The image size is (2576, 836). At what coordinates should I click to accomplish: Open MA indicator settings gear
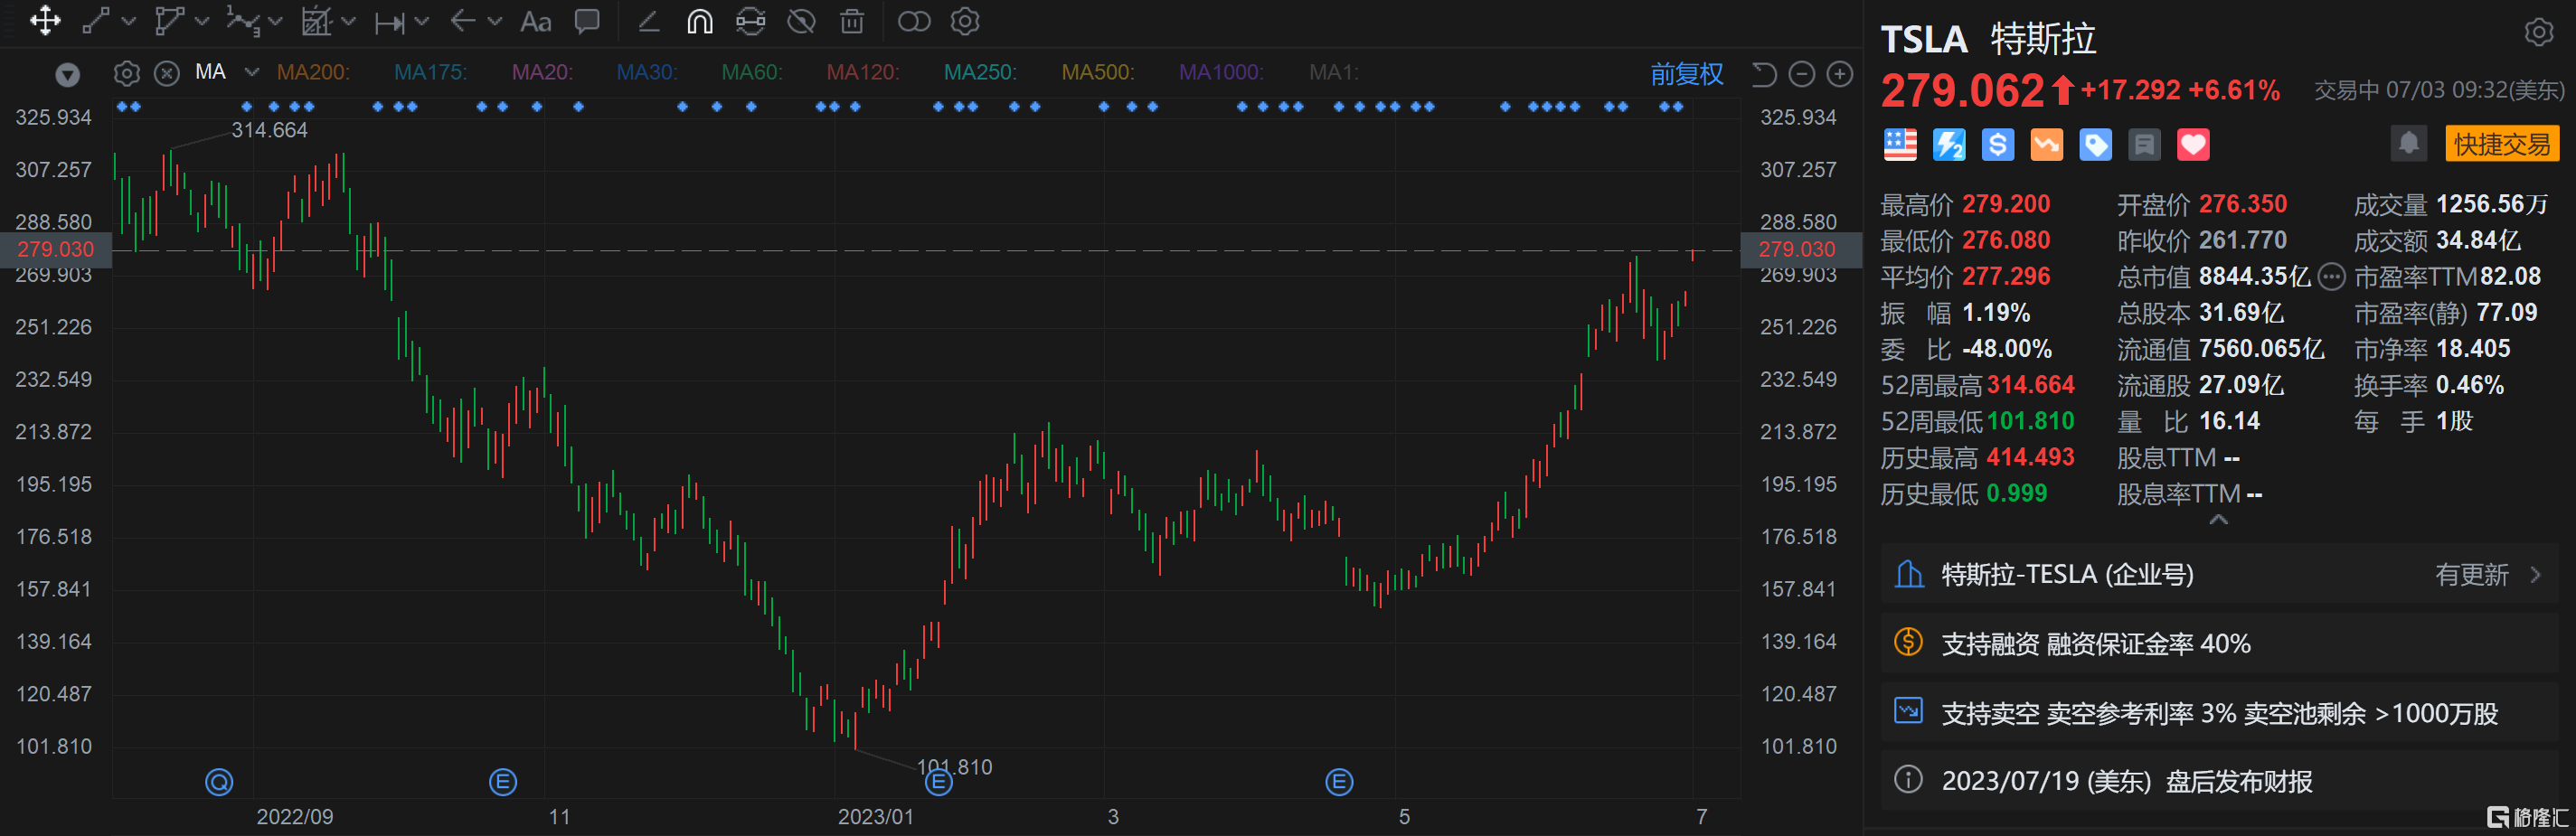(x=126, y=73)
